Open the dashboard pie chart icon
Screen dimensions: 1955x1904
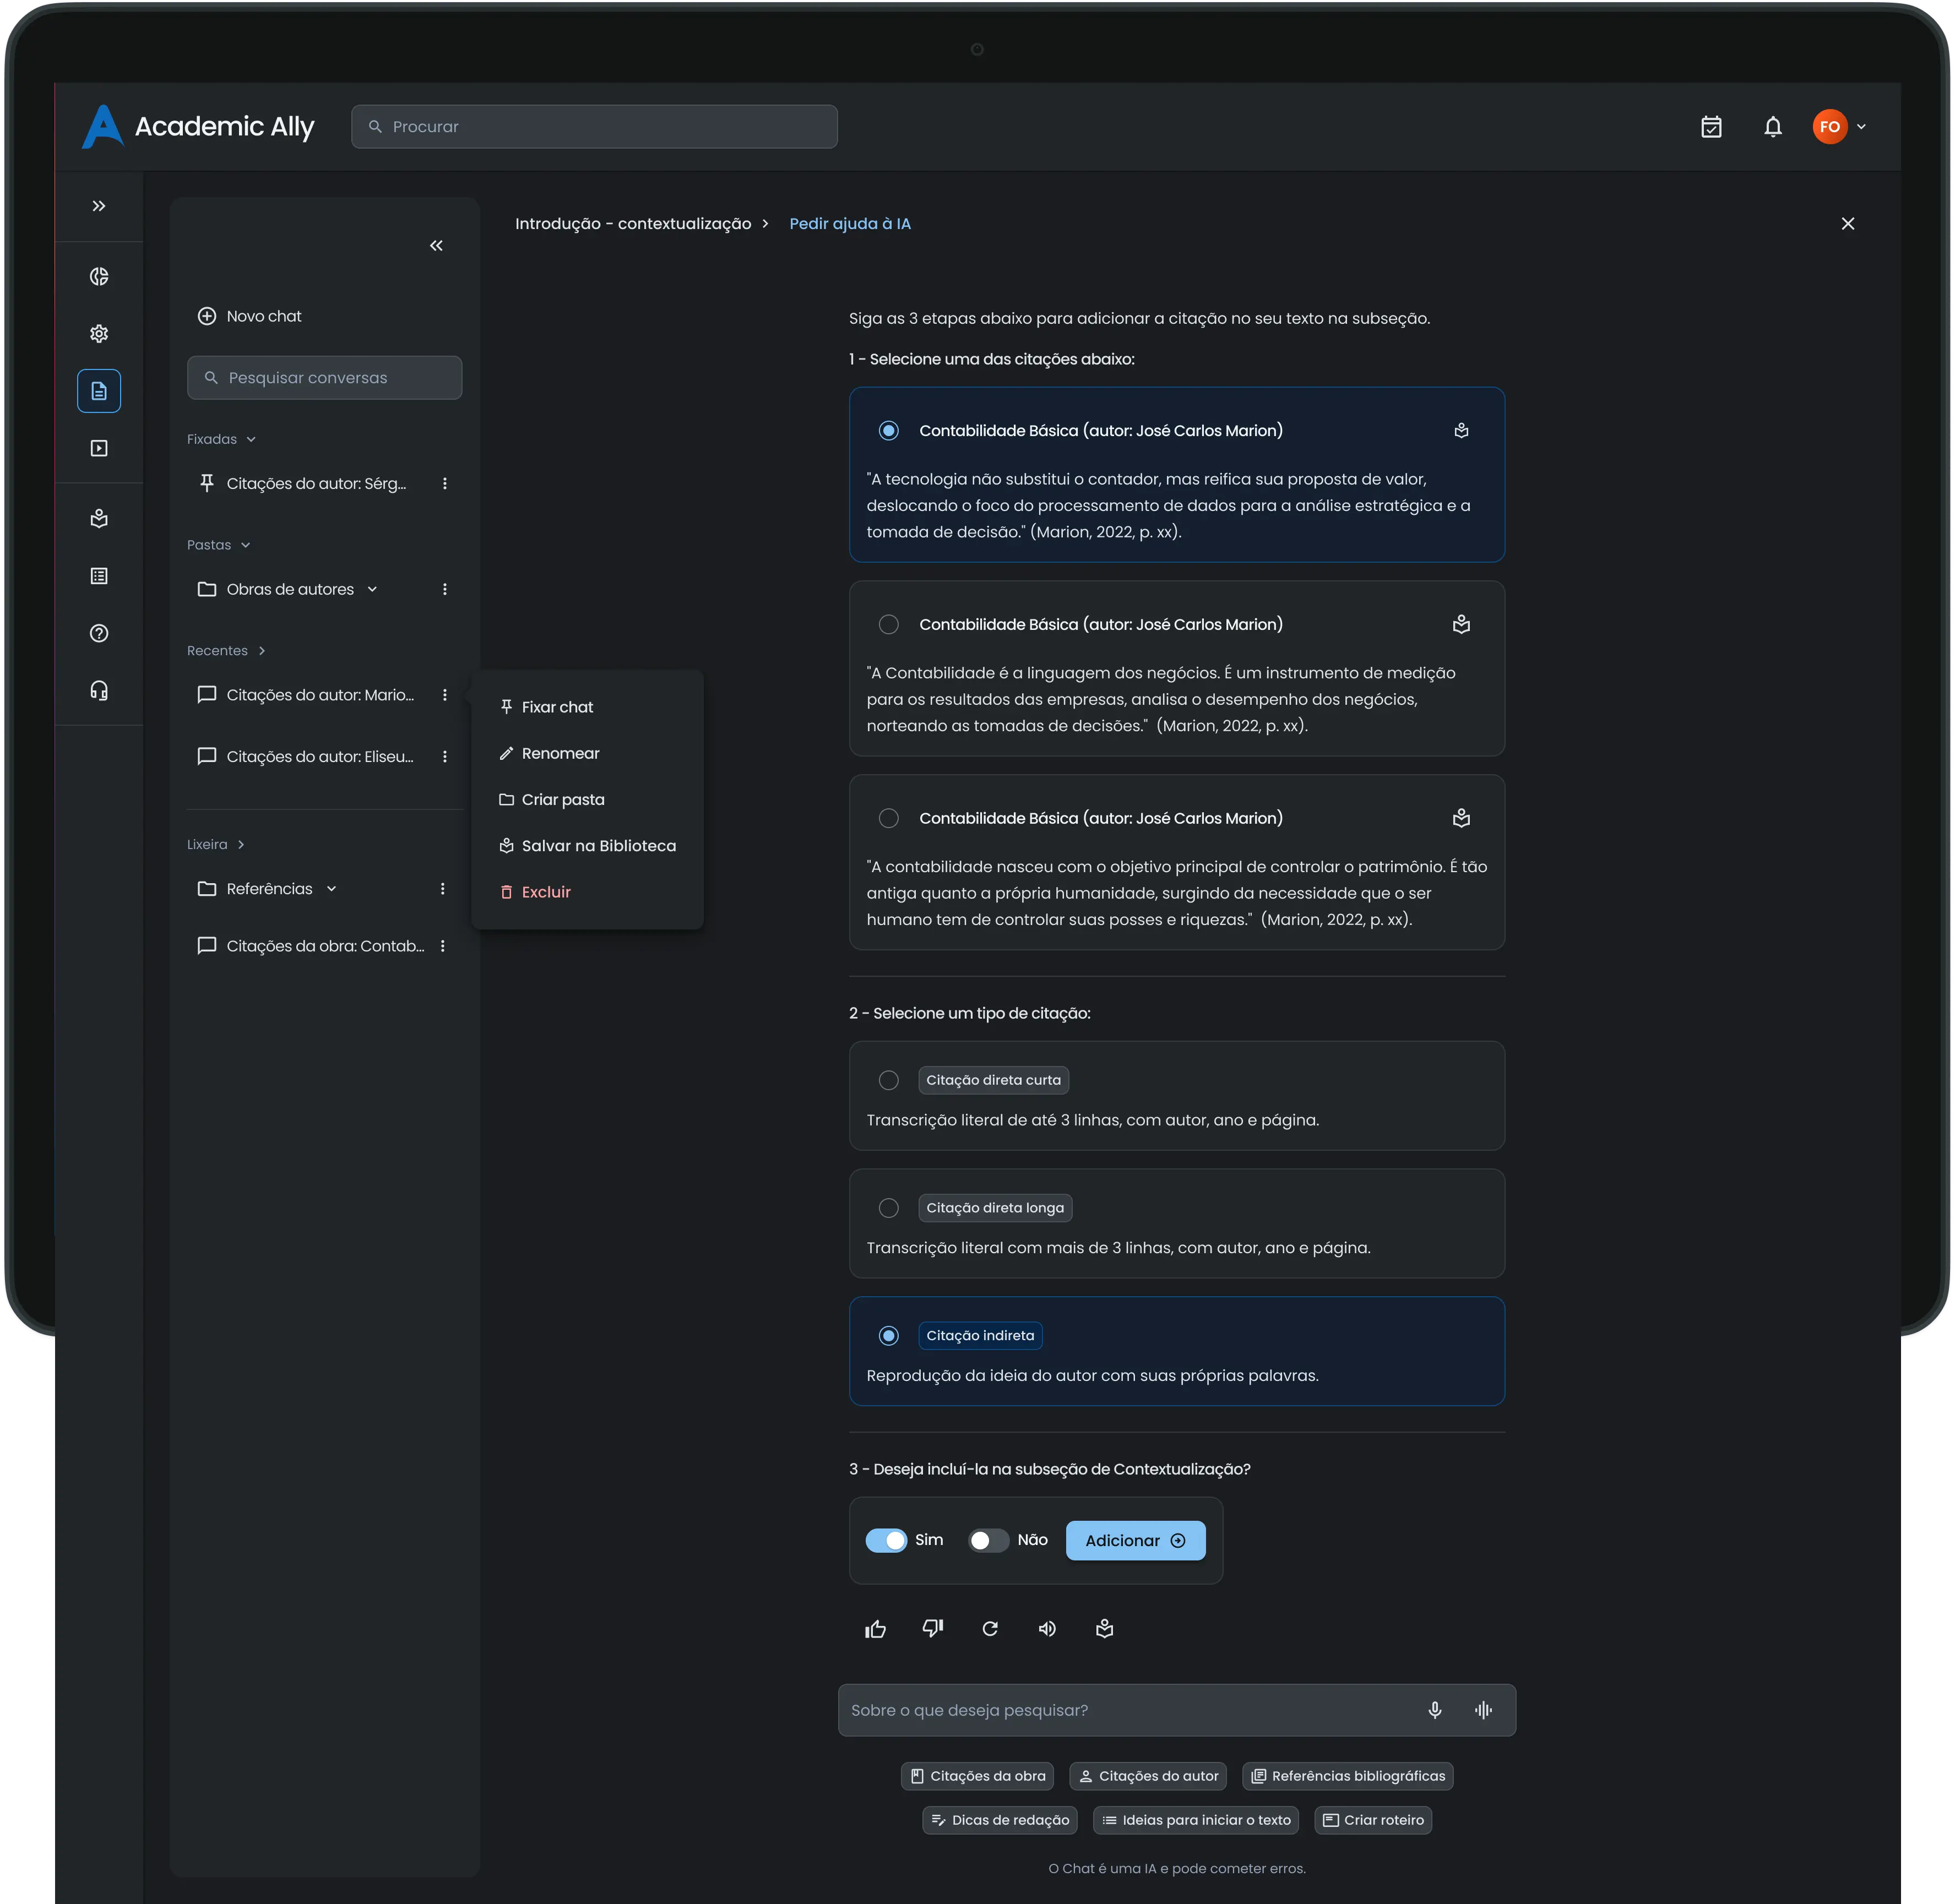[x=99, y=277]
